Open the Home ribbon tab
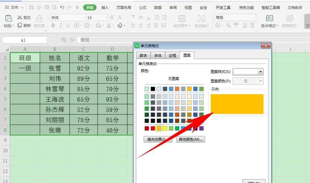This screenshot has width=310, height=183. click(x=90, y=7)
